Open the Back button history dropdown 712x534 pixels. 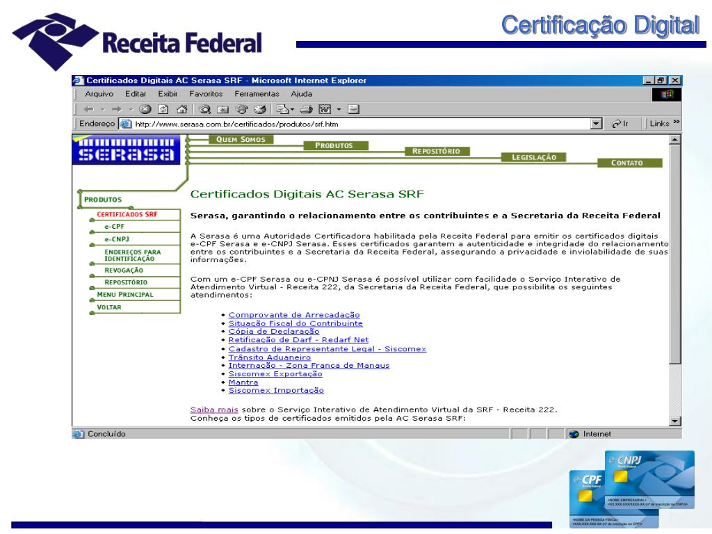pos(103,109)
